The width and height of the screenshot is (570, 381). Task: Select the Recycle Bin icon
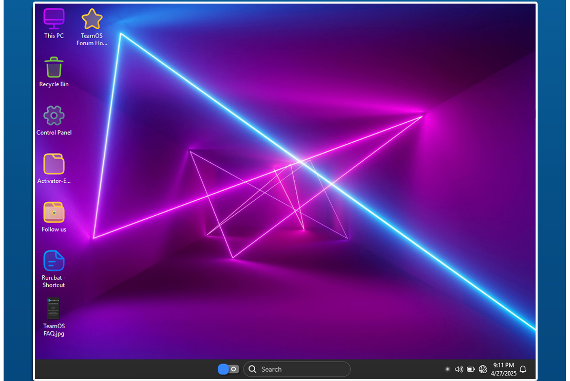click(54, 68)
